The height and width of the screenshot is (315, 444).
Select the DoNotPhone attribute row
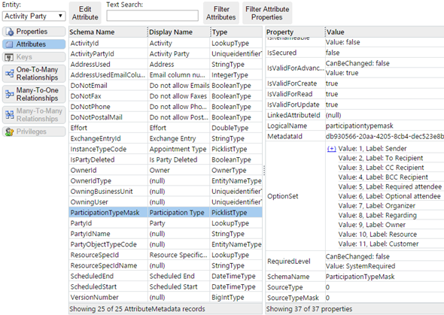(x=166, y=107)
